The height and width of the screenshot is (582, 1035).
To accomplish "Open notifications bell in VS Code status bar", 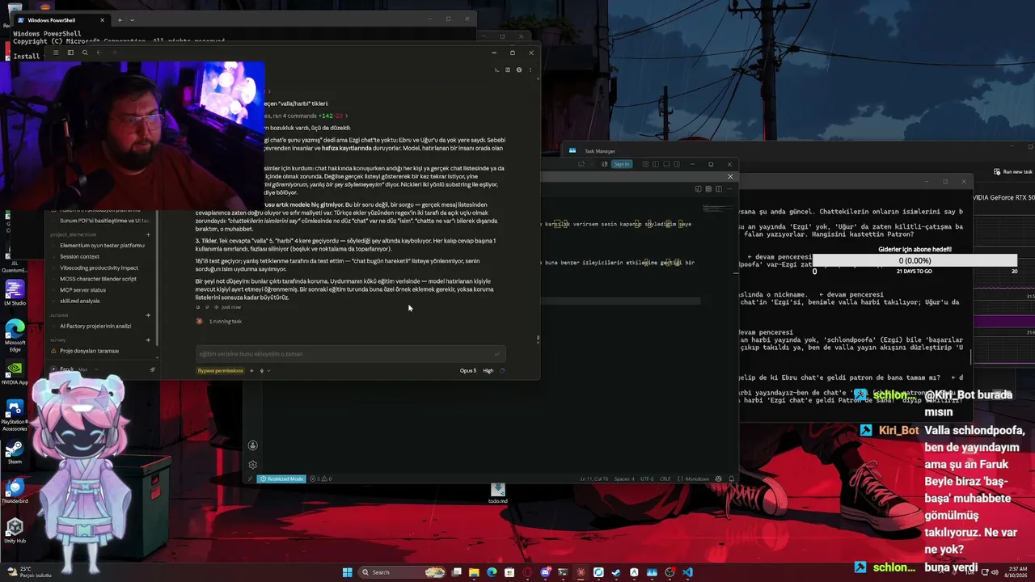I will (731, 479).
